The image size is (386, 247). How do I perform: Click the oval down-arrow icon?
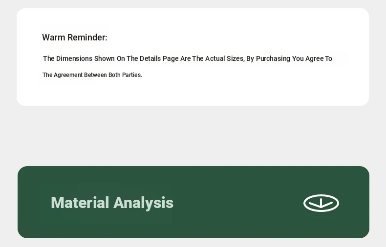click(321, 203)
